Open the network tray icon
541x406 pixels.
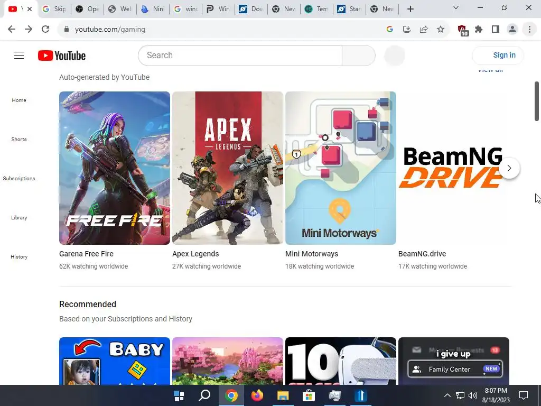(x=460, y=395)
